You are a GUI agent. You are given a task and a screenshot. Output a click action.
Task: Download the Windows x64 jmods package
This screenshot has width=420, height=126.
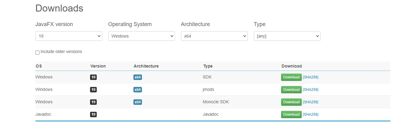[x=291, y=90]
